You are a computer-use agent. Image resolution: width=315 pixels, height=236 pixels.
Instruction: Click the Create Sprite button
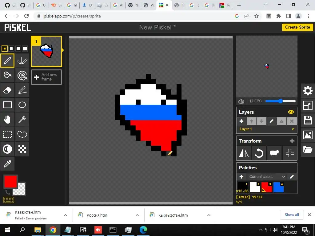(297, 27)
